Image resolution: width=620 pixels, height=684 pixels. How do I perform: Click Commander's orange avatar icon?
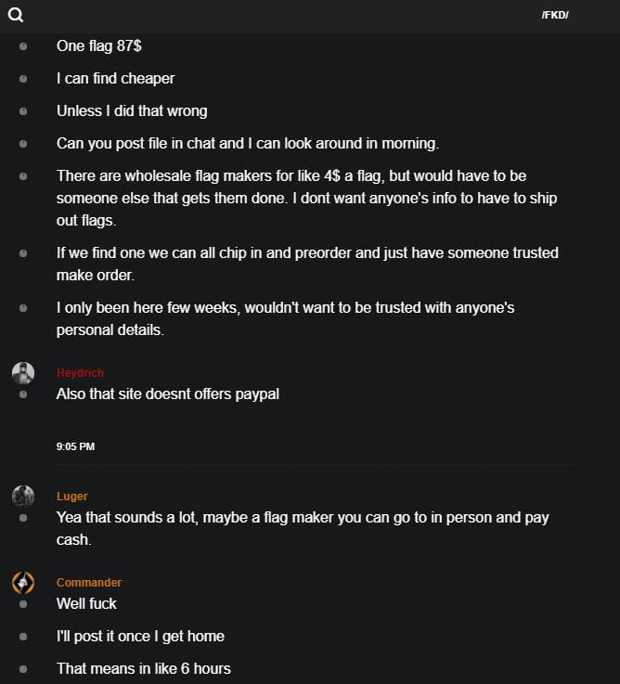[x=23, y=583]
